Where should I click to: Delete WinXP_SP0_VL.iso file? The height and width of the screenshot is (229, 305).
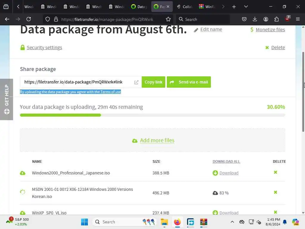tap(276, 212)
